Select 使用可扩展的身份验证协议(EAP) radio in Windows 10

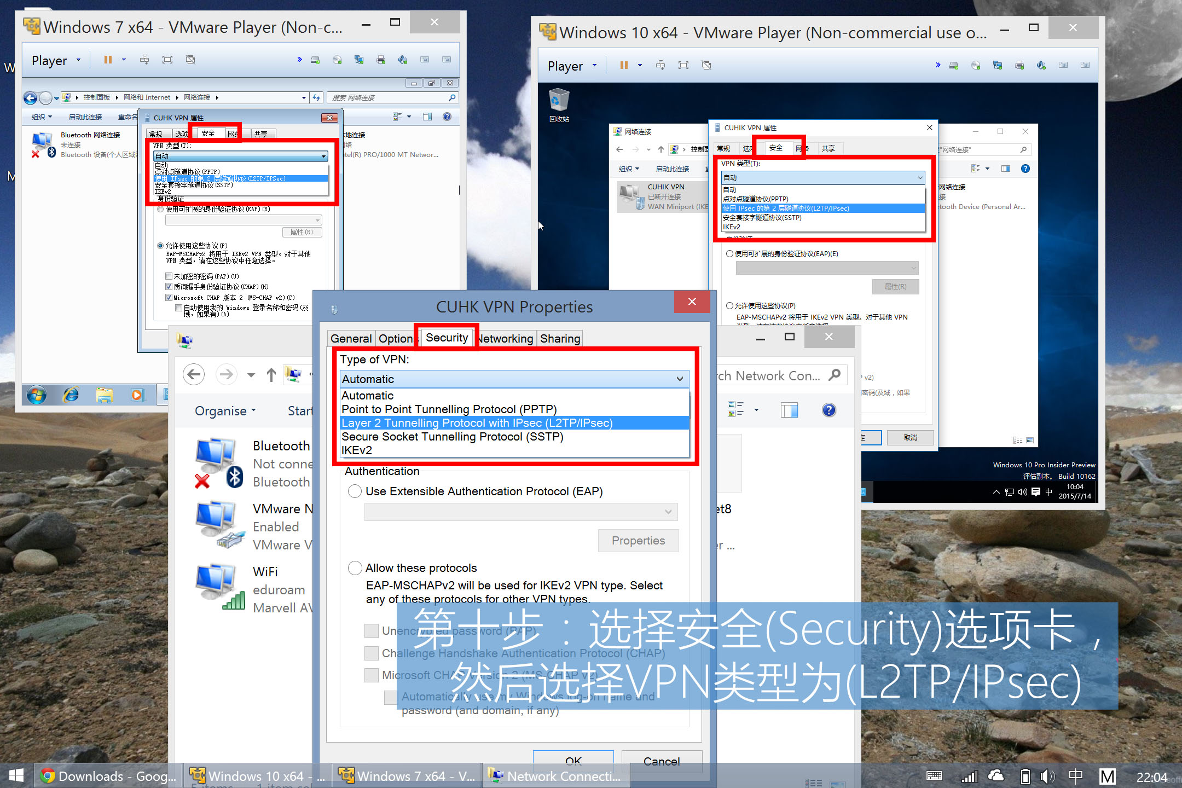click(x=729, y=254)
